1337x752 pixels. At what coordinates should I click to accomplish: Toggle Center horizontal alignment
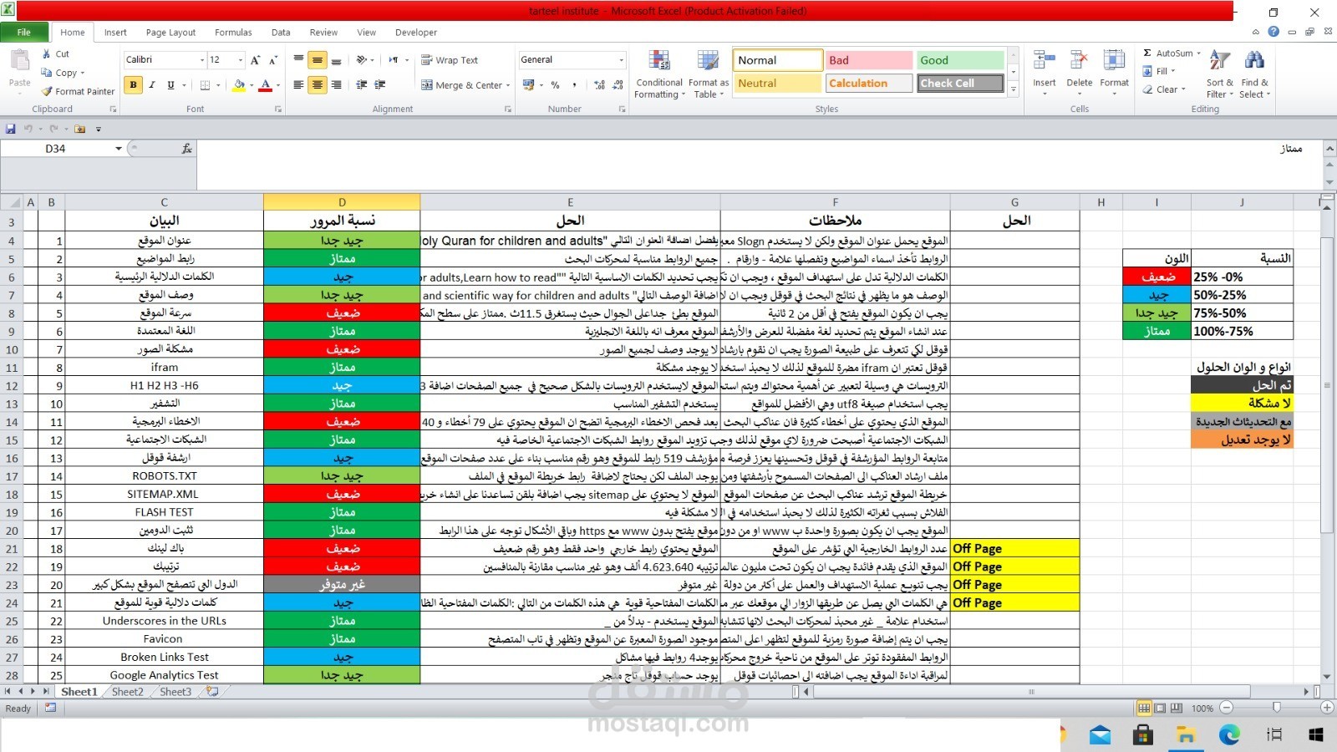[x=318, y=84]
